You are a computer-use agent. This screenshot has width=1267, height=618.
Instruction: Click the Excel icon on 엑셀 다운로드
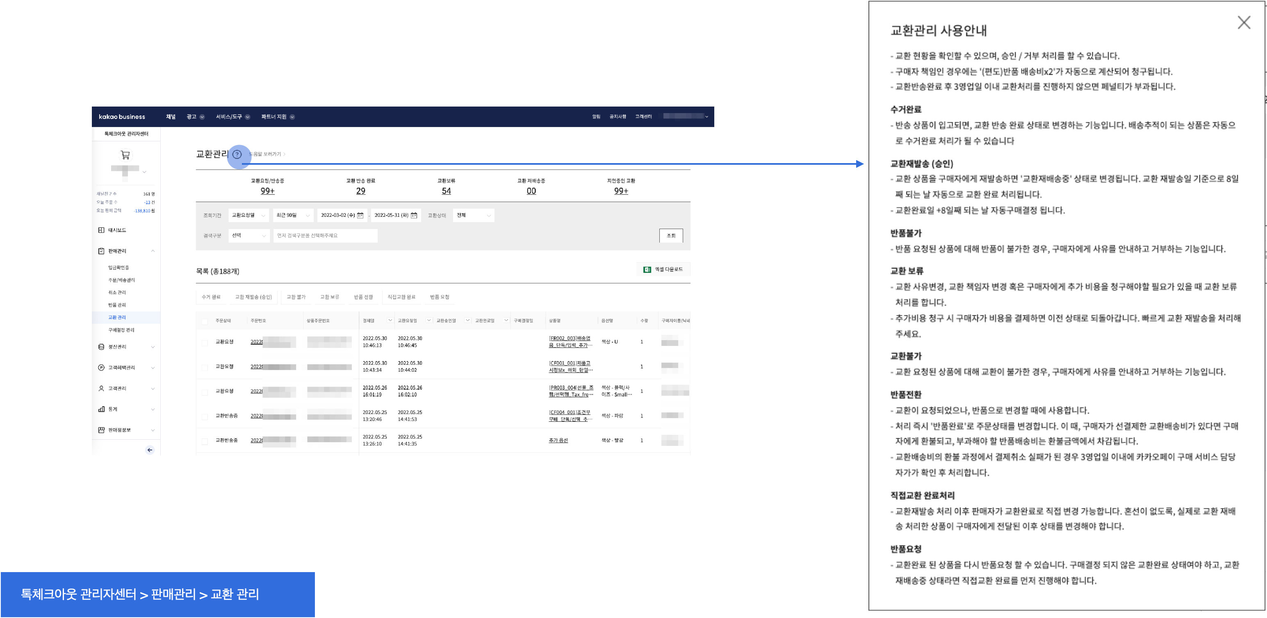[647, 269]
